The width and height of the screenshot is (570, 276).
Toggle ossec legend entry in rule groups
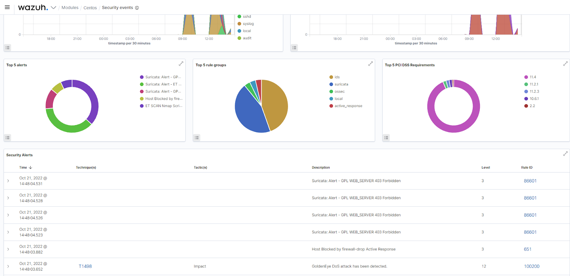click(x=337, y=91)
